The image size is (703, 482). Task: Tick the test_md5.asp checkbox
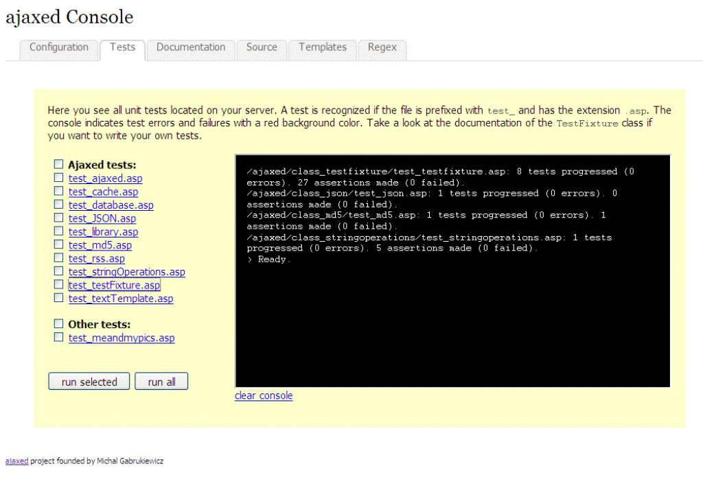pyautogui.click(x=59, y=244)
